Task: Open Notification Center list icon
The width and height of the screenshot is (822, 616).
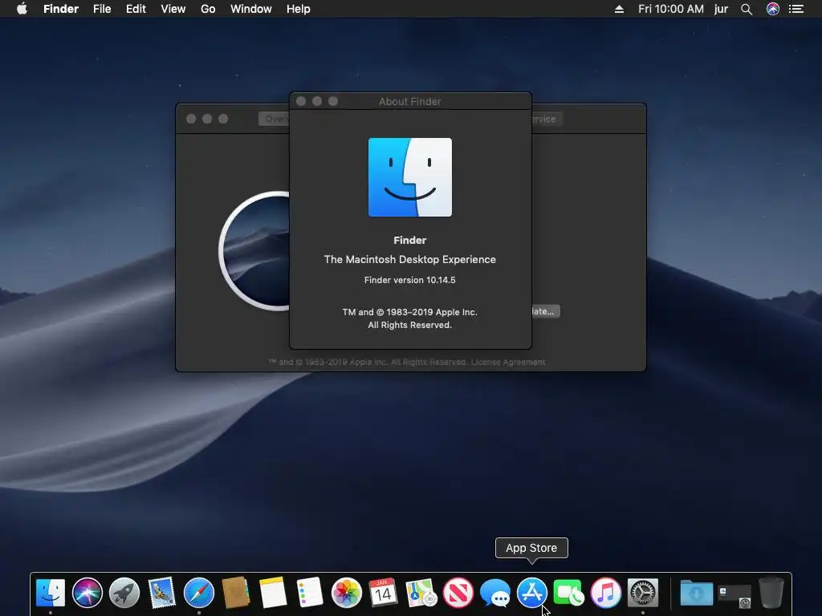Action: tap(796, 9)
